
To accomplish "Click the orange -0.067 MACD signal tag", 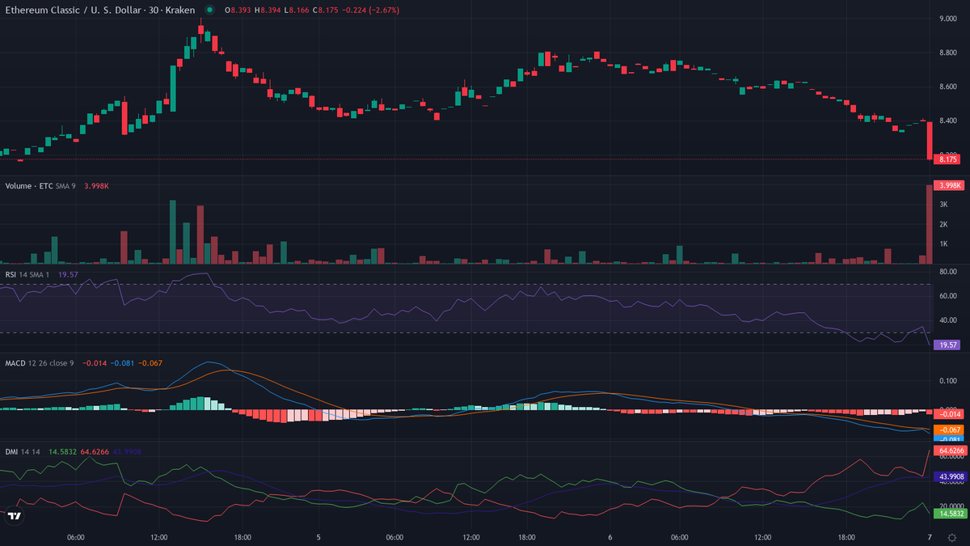I will coord(947,430).
